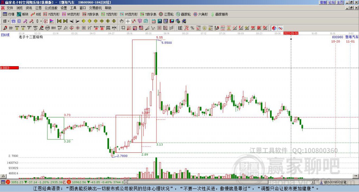Viewport: 359px width, 192px height.
Task: Open the P四方形 square tool
Action: [52, 14]
